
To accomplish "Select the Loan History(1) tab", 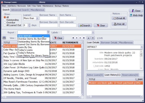I will (112, 75).
